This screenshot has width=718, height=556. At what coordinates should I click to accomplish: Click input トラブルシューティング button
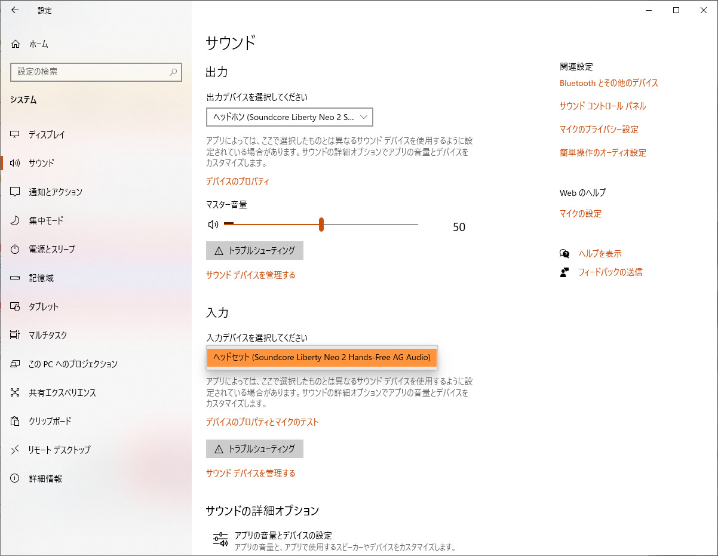[254, 449]
